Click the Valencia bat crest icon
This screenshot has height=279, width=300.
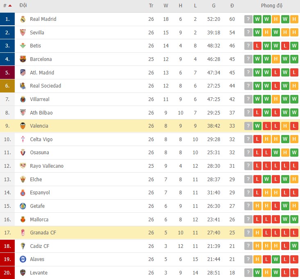[23, 126]
